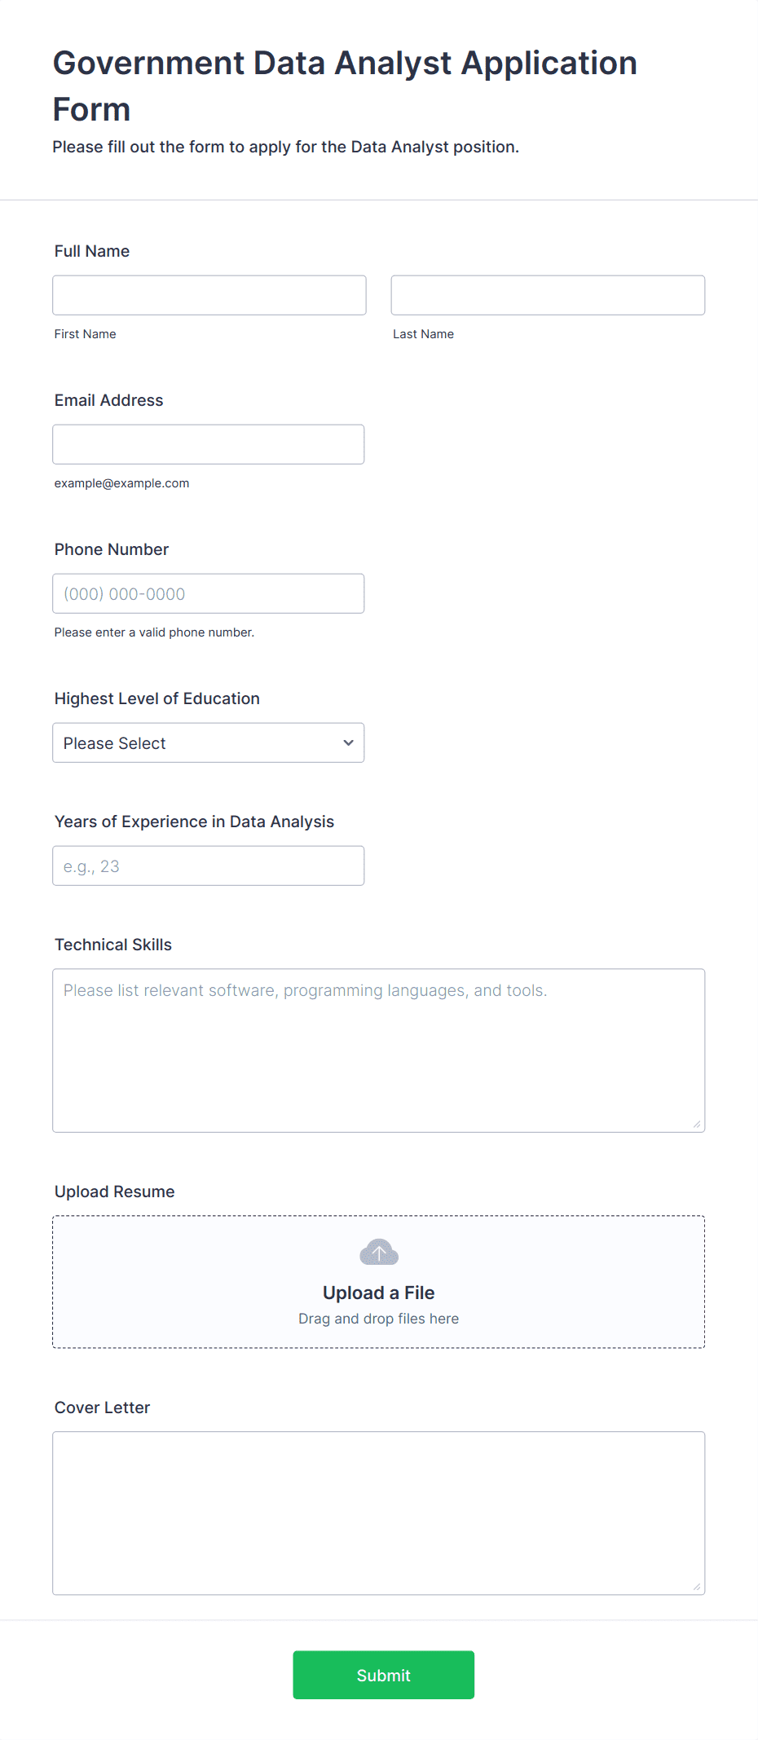Click the Email Address label
Image resolution: width=758 pixels, height=1740 pixels.
pyautogui.click(x=109, y=400)
